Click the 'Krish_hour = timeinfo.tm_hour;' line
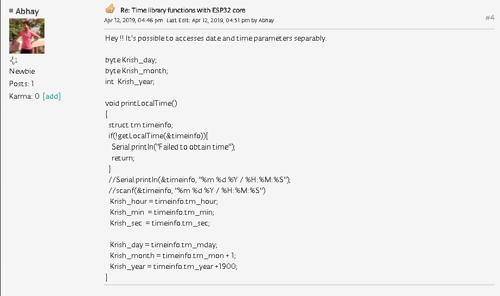 pyautogui.click(x=164, y=201)
